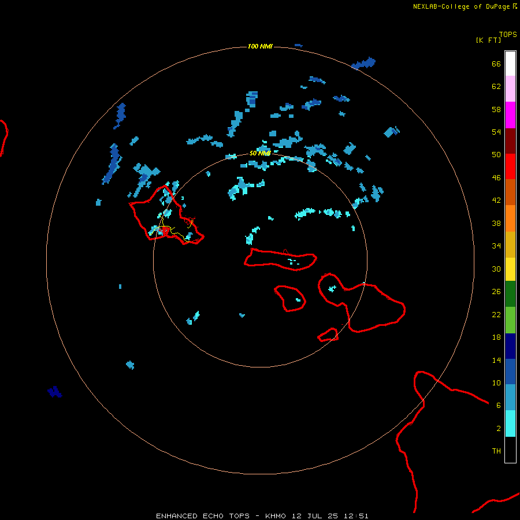Click the '100 NMI' range ring label
Viewport: 520px width, 520px height.
[261, 46]
